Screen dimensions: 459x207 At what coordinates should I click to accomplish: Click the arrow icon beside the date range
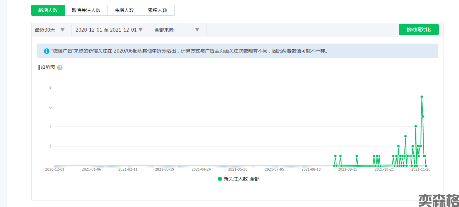[141, 30]
